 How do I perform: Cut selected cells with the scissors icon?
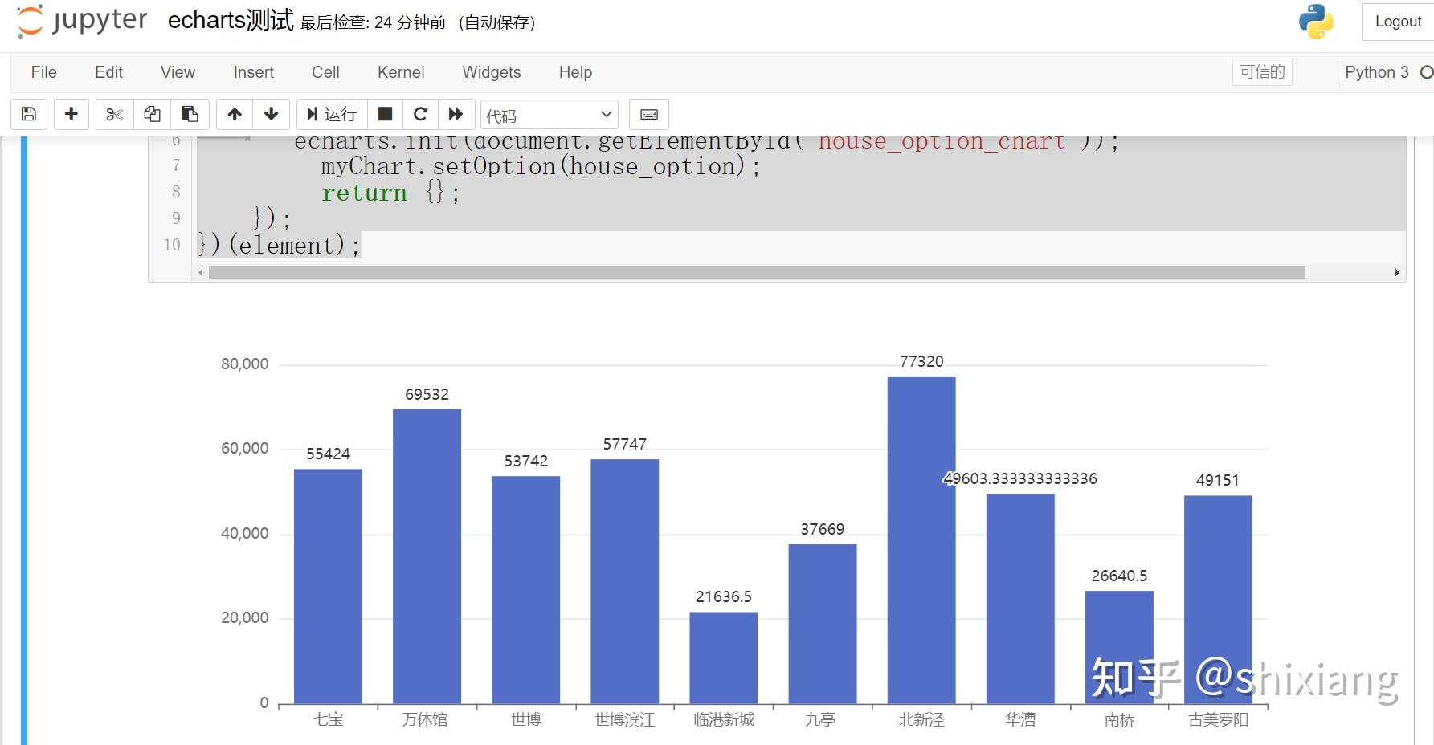click(x=115, y=114)
